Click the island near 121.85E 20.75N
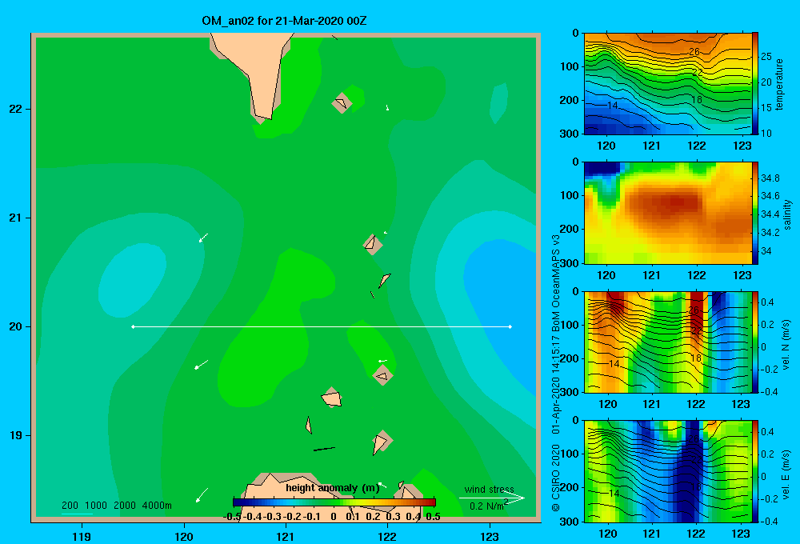The image size is (800, 544). pyautogui.click(x=373, y=244)
